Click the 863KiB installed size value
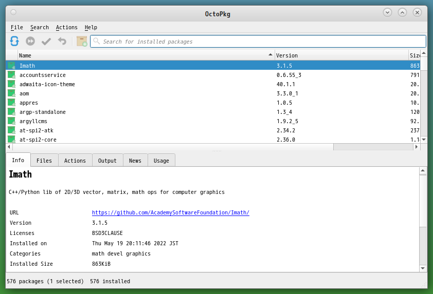 (x=101, y=264)
